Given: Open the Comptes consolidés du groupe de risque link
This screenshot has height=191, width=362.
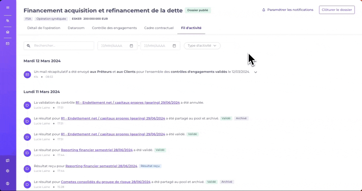Looking at the screenshot, I should point(106,182).
